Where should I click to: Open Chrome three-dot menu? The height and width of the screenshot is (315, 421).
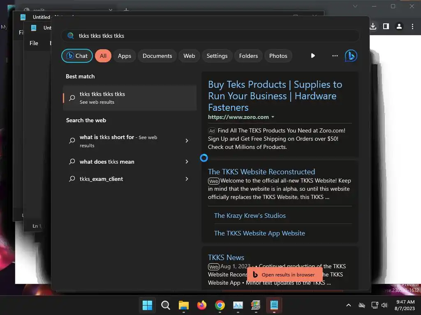(412, 26)
